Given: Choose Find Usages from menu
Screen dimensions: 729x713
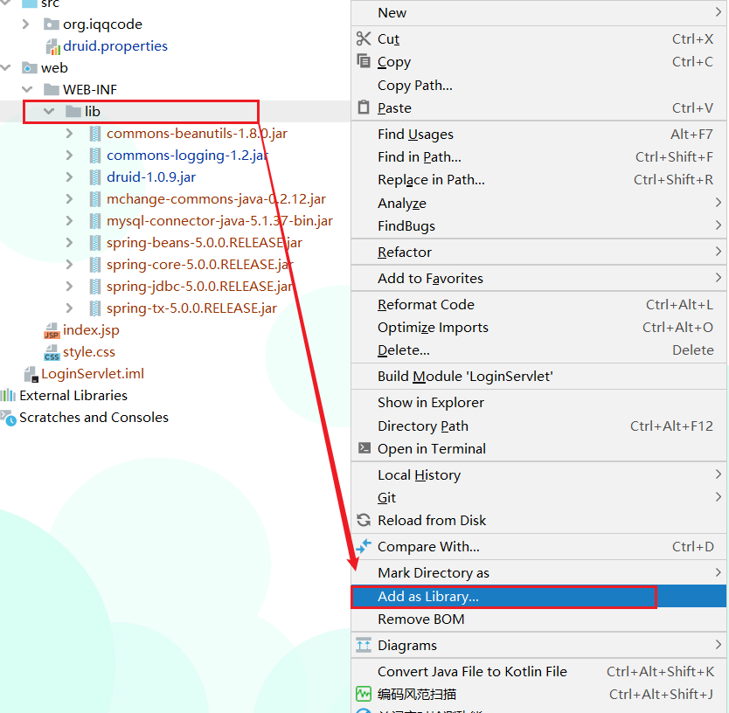Looking at the screenshot, I should click(x=538, y=135).
